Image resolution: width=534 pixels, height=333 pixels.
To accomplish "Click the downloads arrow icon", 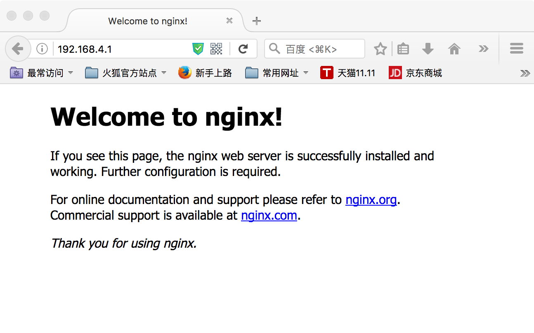I will pyautogui.click(x=428, y=48).
